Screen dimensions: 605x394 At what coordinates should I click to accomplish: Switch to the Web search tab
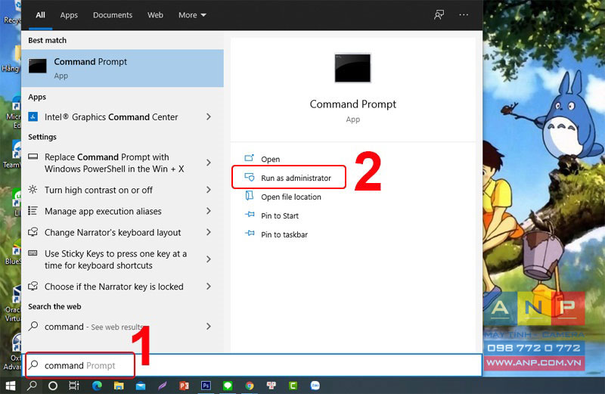pyautogui.click(x=155, y=15)
